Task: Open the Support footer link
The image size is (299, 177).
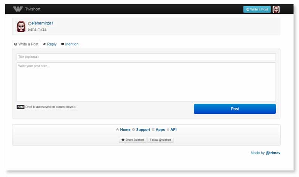Action: 143,130
